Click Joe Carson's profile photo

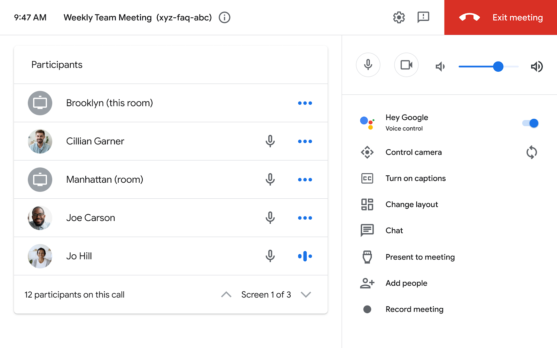(40, 218)
